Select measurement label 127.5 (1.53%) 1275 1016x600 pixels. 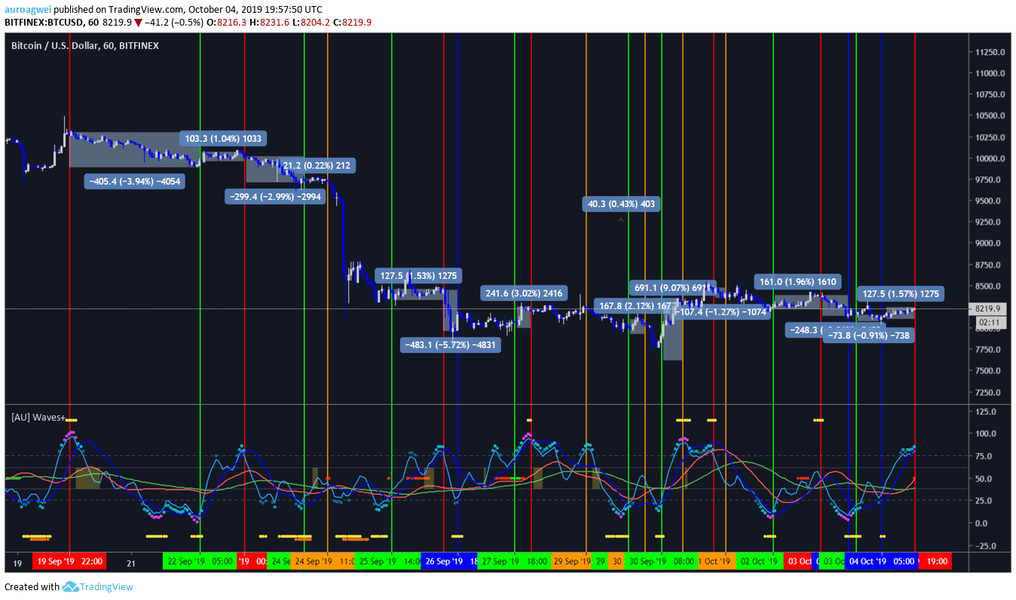pyautogui.click(x=418, y=276)
